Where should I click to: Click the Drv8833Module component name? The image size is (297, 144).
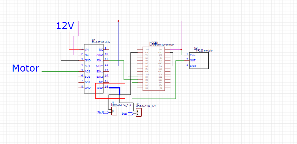(101, 42)
